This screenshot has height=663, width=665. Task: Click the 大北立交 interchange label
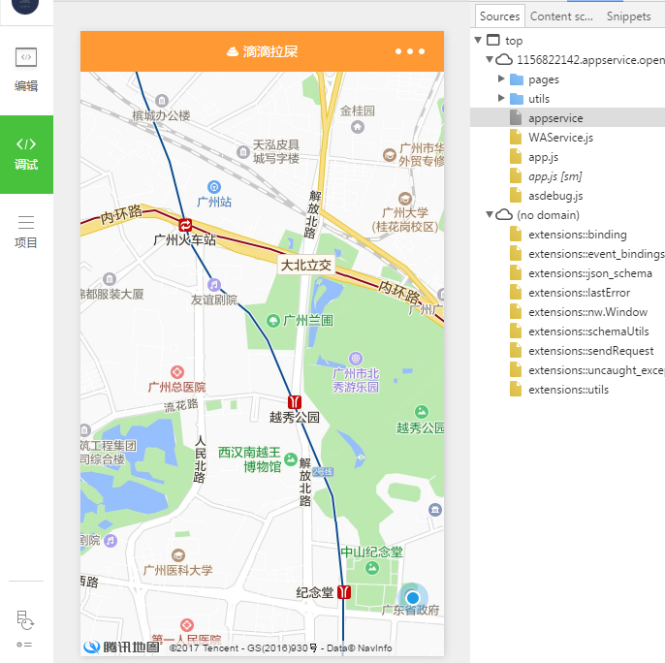pyautogui.click(x=305, y=266)
